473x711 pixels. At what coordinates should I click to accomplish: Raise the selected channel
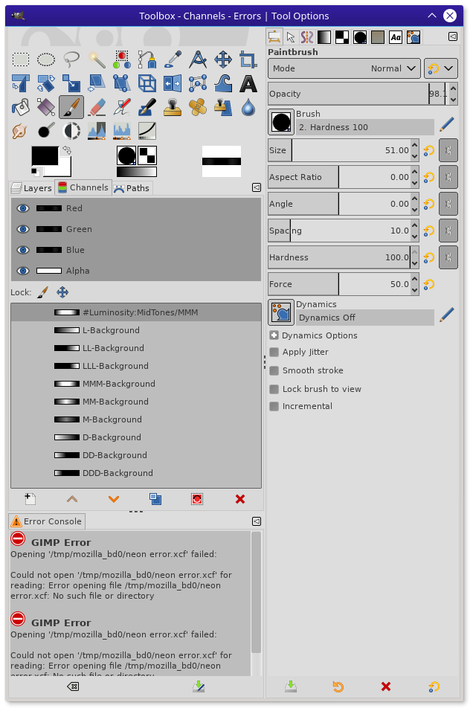[72, 499]
